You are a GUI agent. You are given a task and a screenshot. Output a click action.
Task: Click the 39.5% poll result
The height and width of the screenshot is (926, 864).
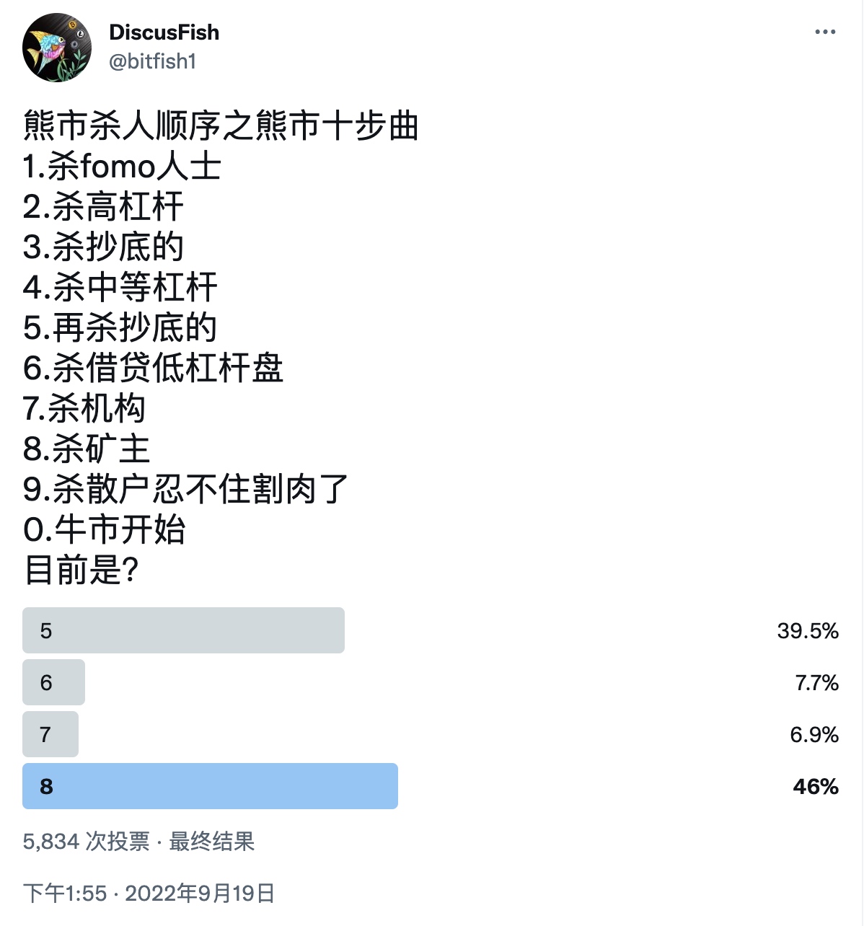pos(808,631)
